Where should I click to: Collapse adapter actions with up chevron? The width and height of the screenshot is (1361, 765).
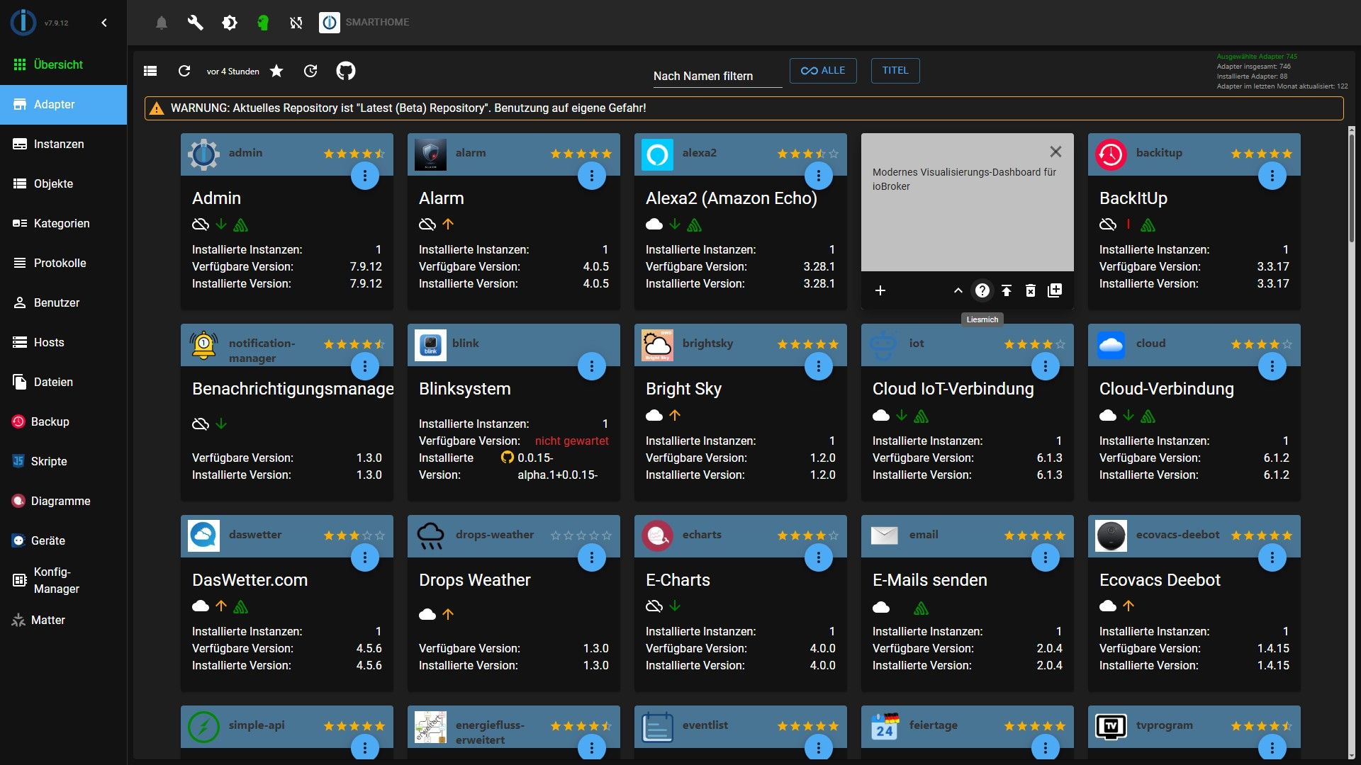click(x=958, y=290)
